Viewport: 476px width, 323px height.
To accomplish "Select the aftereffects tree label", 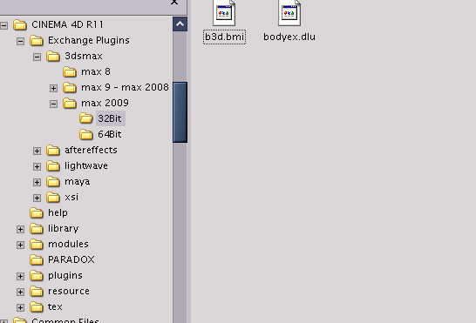I will [x=91, y=150].
